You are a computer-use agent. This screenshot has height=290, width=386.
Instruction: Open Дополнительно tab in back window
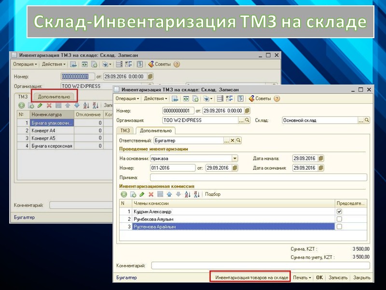coord(54,97)
